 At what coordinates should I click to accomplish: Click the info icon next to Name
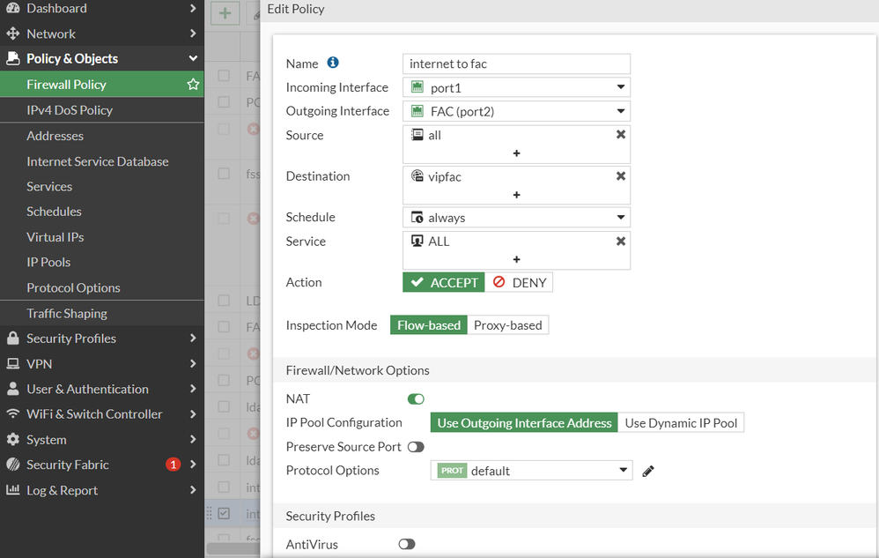tap(333, 63)
